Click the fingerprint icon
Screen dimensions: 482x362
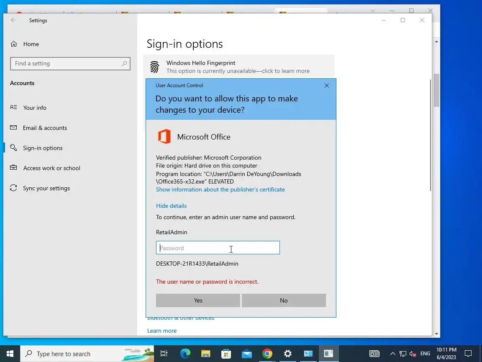[155, 67]
